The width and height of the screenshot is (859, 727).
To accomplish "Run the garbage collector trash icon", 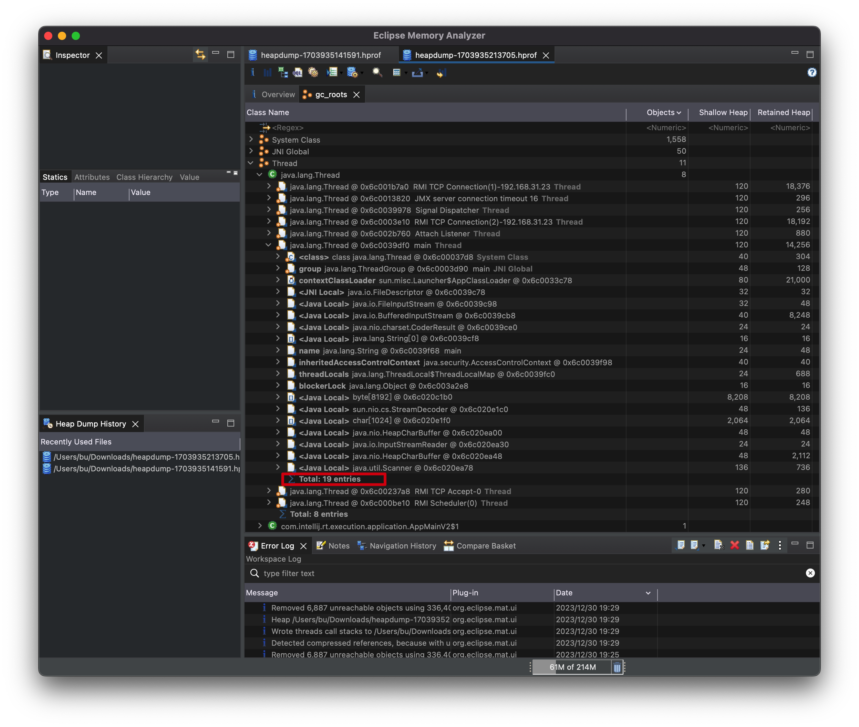I will [617, 667].
